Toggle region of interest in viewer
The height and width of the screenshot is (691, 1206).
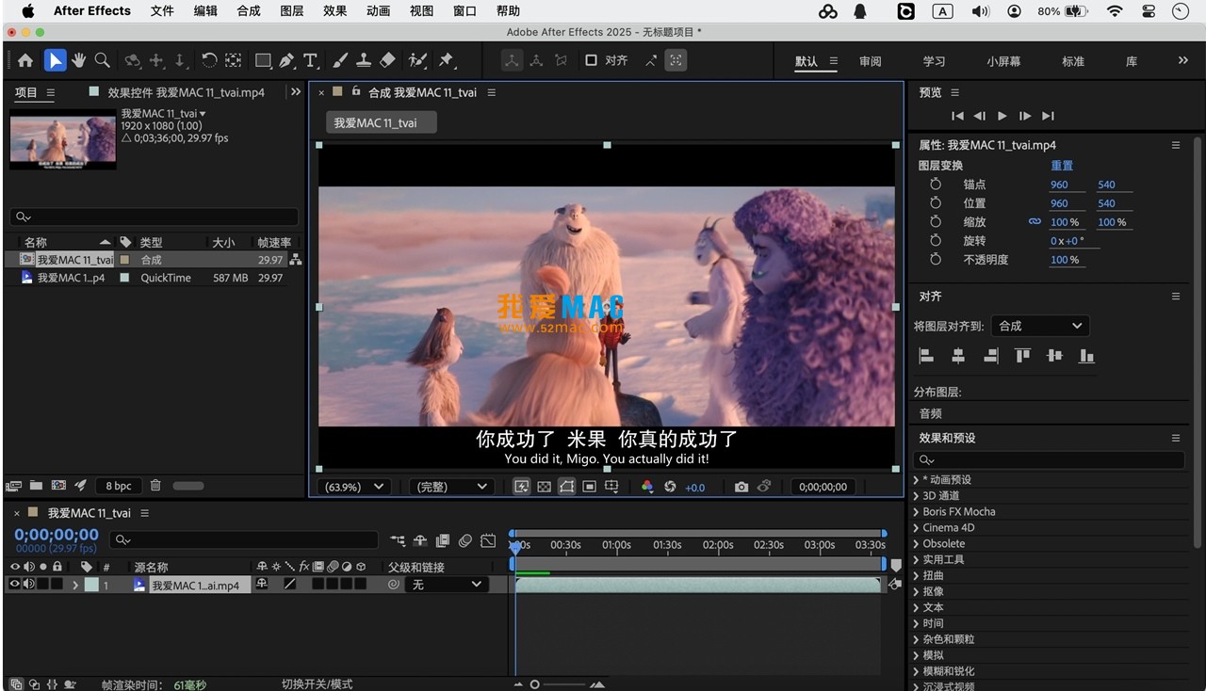point(589,487)
